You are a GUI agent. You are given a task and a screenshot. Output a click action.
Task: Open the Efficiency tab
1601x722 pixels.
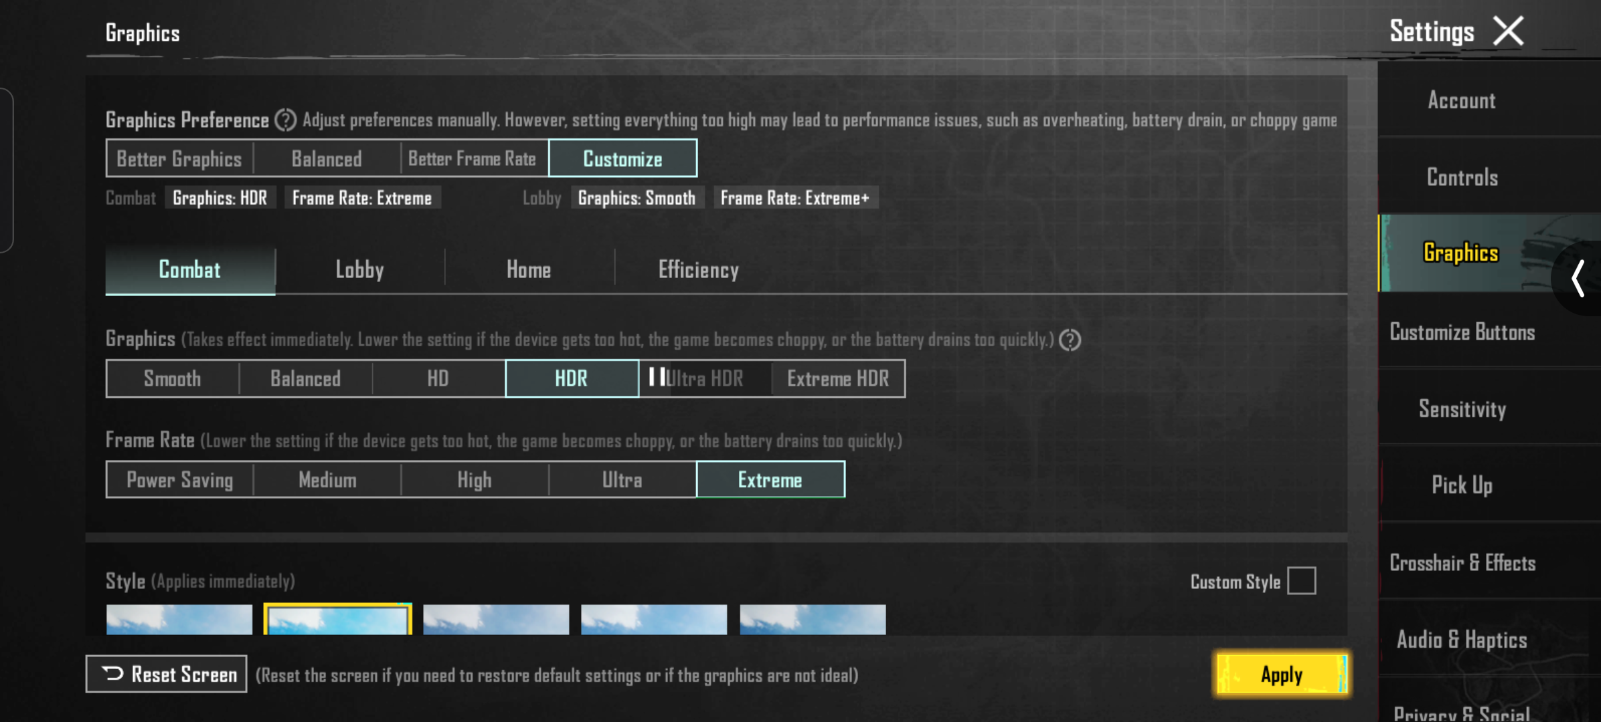[x=698, y=270]
